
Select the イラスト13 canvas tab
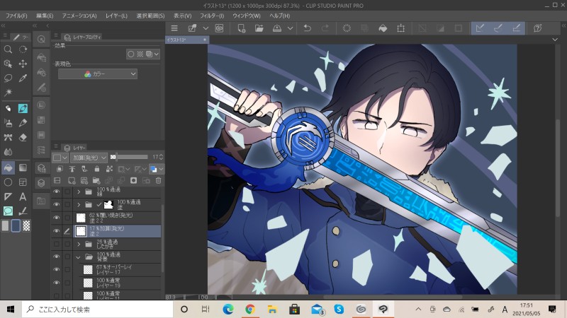[186, 40]
